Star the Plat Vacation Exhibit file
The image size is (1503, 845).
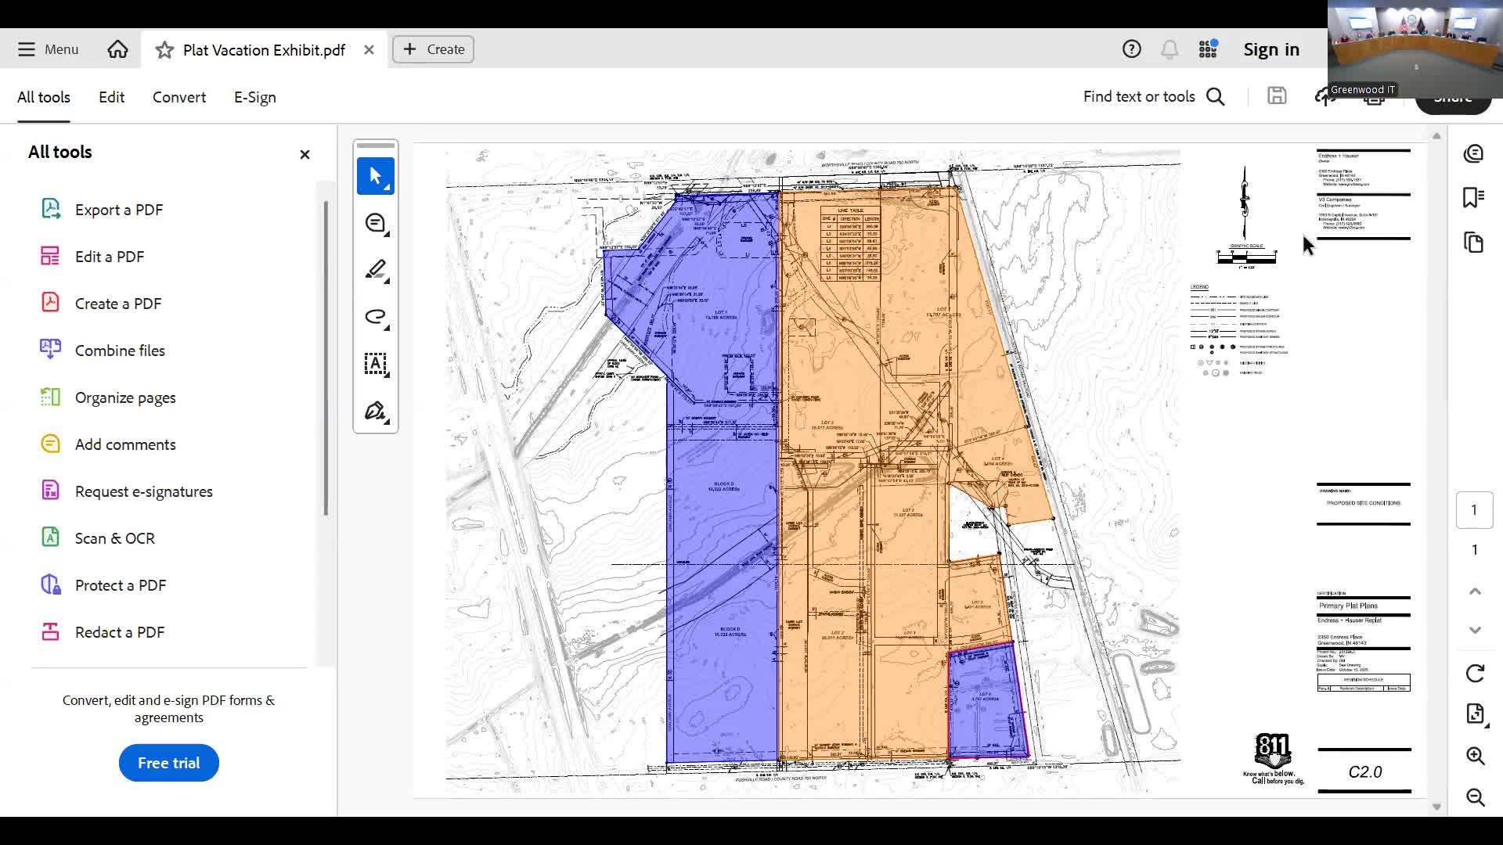(164, 50)
